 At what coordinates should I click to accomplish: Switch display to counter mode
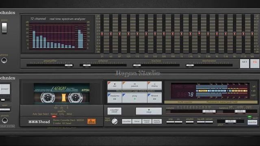point(127,121)
